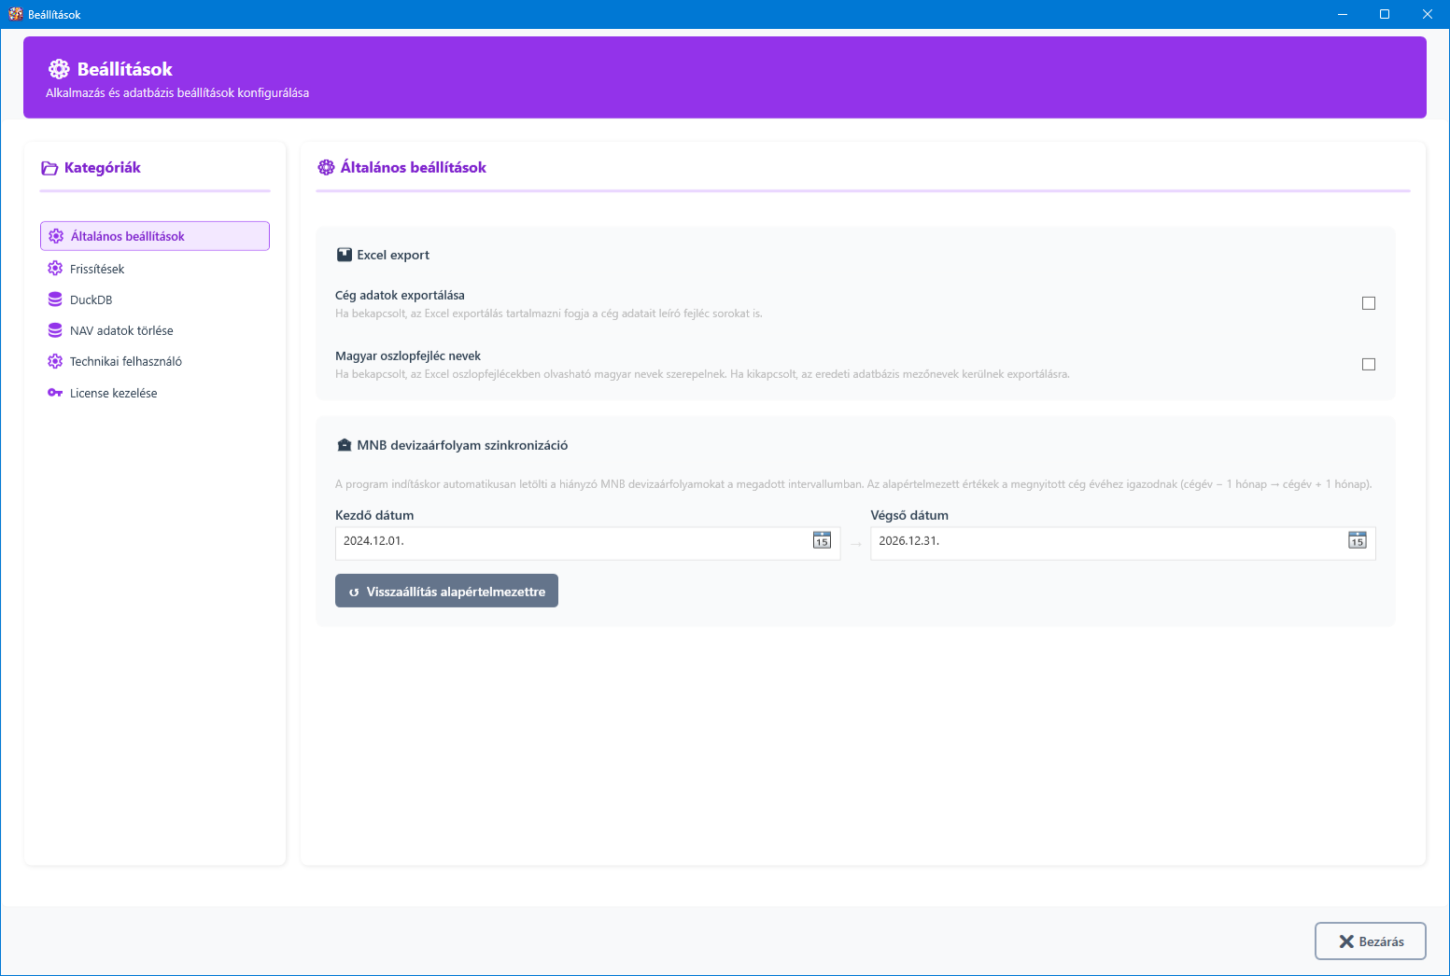Open the Frissítések category
Image resolution: width=1450 pixels, height=976 pixels.
pos(97,269)
